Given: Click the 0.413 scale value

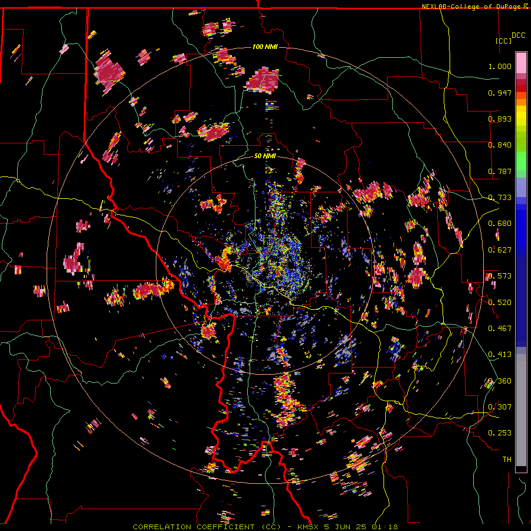Looking at the screenshot, I should [x=500, y=355].
